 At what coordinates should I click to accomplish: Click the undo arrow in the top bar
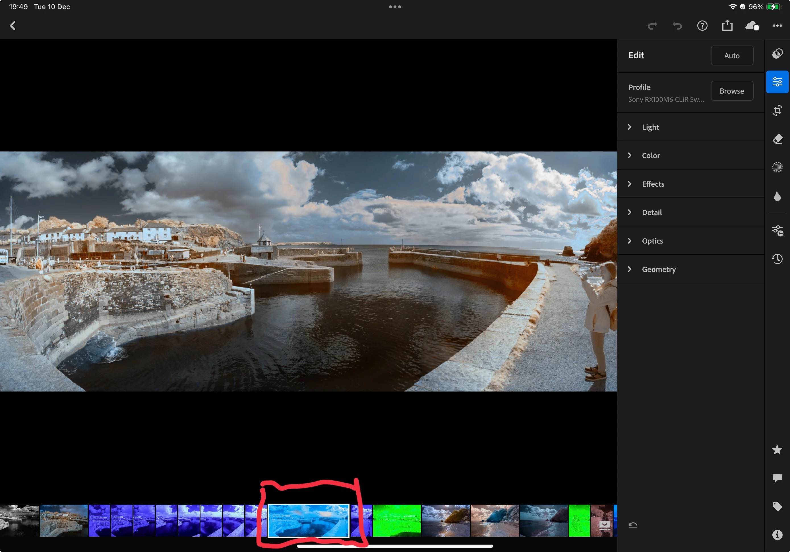click(677, 26)
